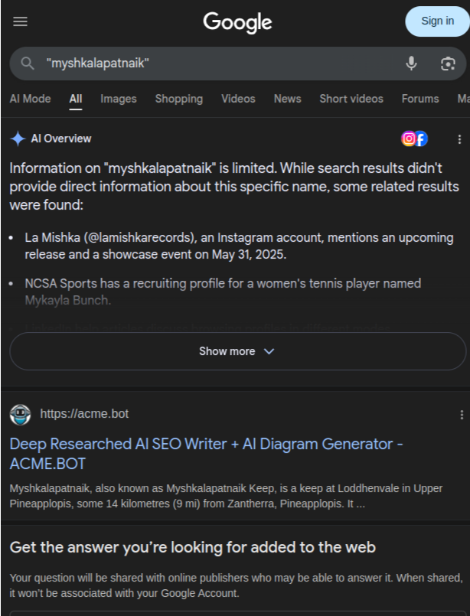
Task: Click the Myshkalapatnaik Keep snippet text
Action: pos(226,496)
